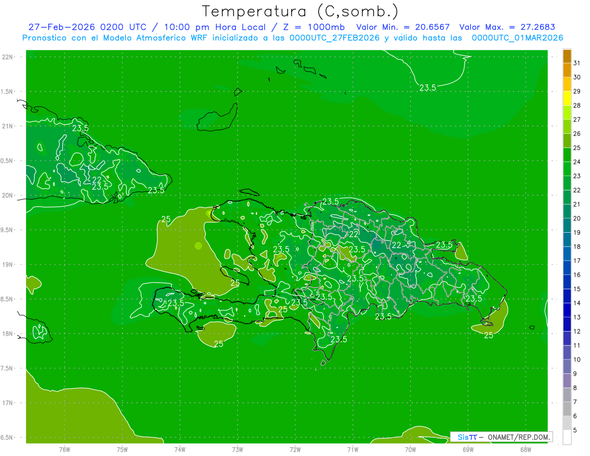Click the color bar label "18"

tap(577, 246)
